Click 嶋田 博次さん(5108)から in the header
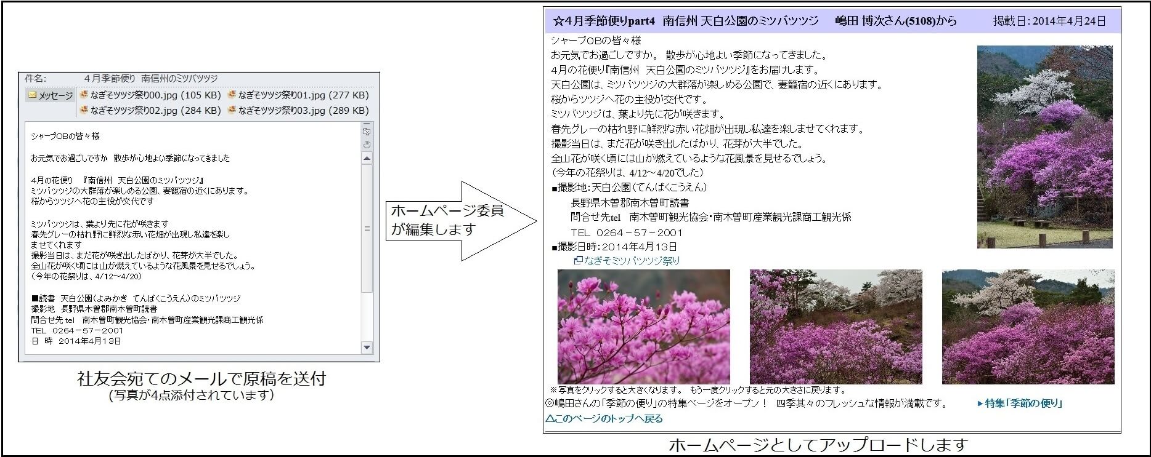This screenshot has width=1151, height=457. pyautogui.click(x=896, y=21)
